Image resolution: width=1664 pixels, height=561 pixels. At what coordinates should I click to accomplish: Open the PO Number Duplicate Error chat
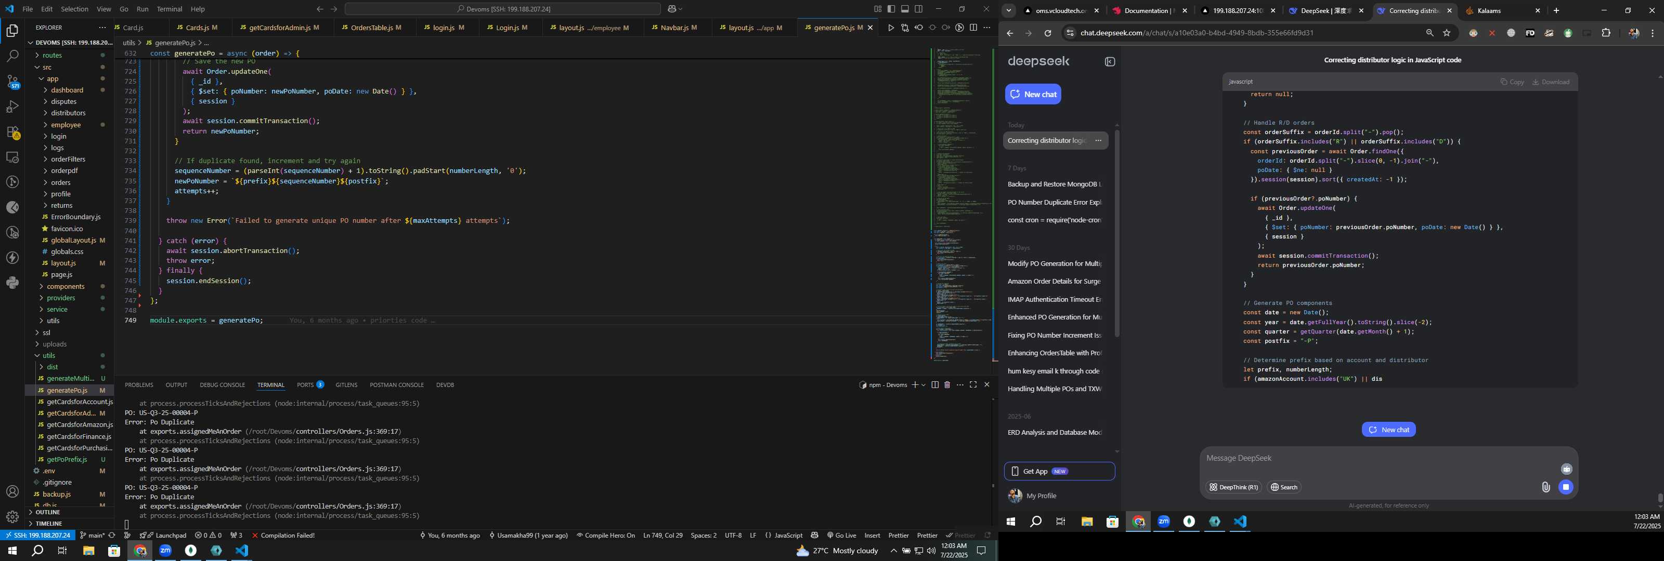coord(1054,202)
